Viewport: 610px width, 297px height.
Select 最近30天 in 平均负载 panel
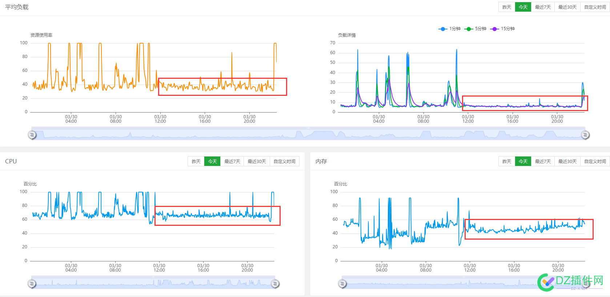tap(567, 7)
